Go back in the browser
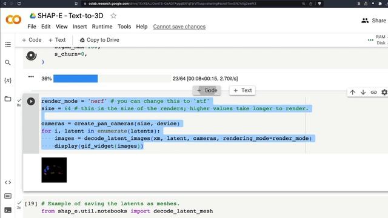388x218 pixels. click(5, 4)
